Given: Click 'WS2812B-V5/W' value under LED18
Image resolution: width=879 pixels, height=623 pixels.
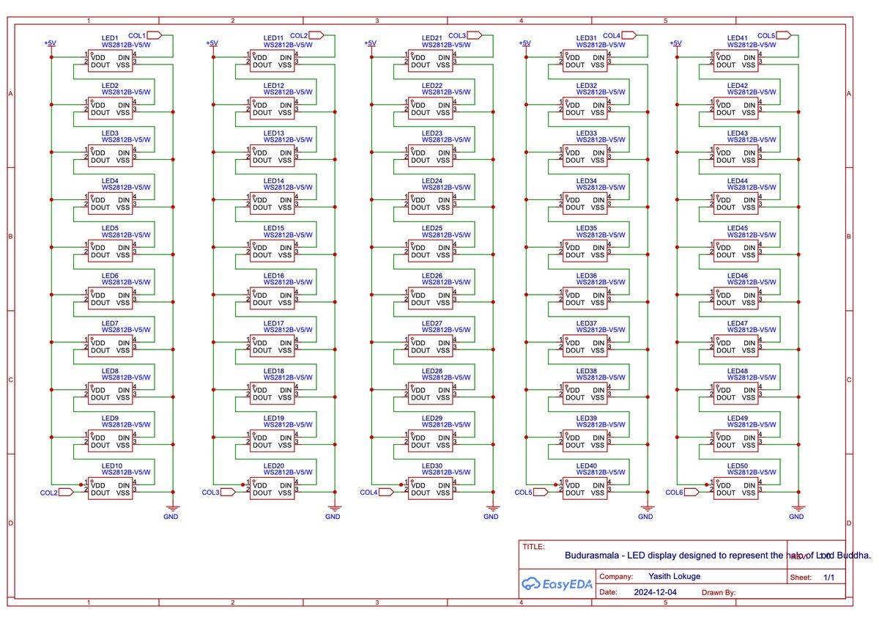Looking at the screenshot, I should click(288, 378).
